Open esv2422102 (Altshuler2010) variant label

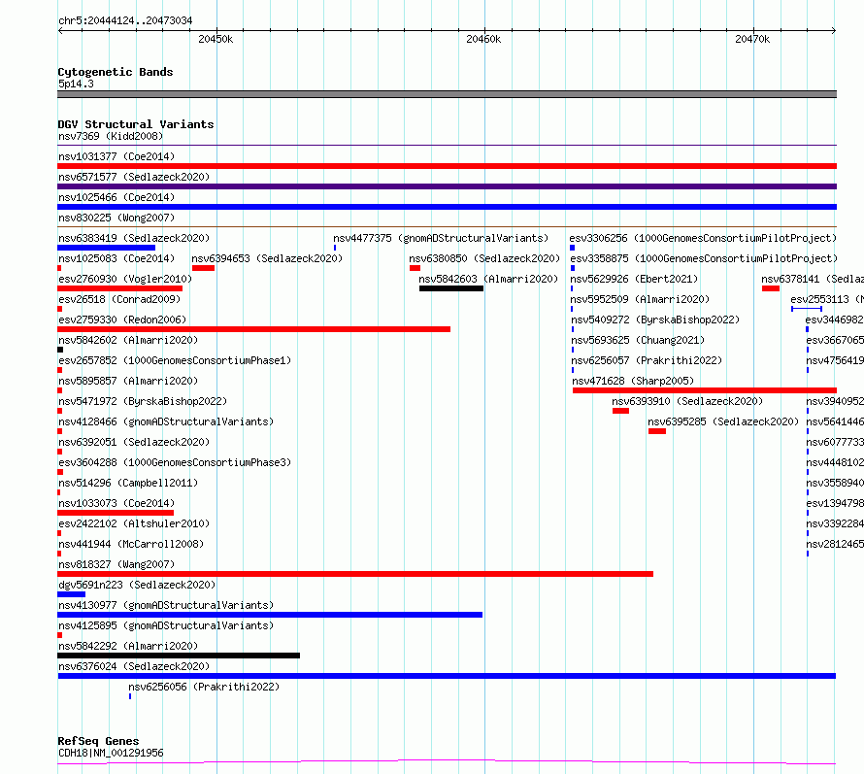pos(134,523)
